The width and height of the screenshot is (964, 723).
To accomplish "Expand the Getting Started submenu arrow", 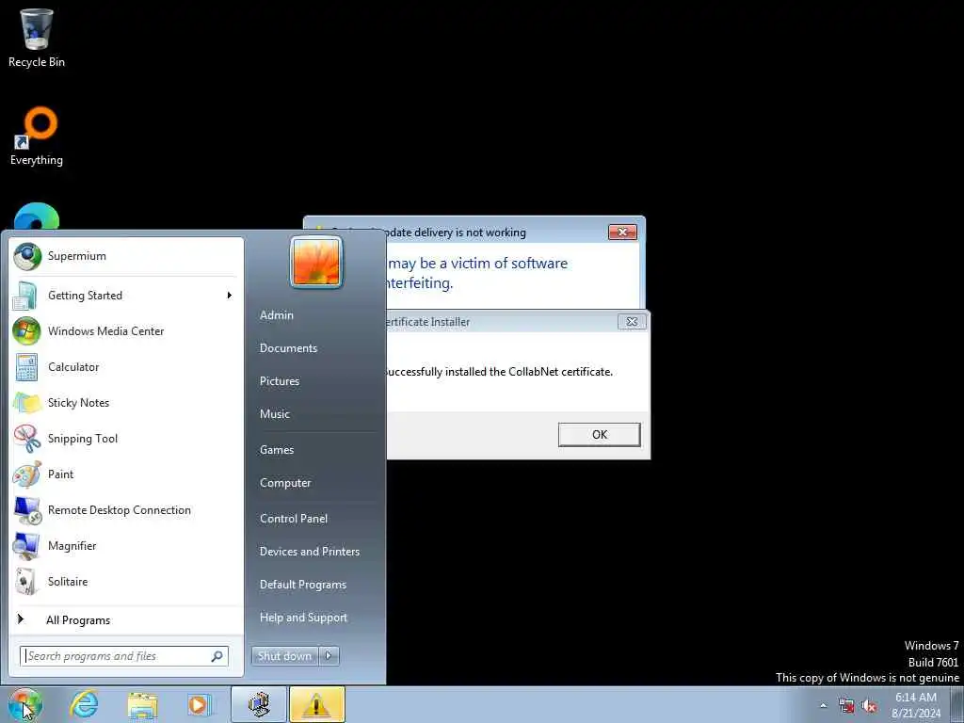I will pos(230,296).
